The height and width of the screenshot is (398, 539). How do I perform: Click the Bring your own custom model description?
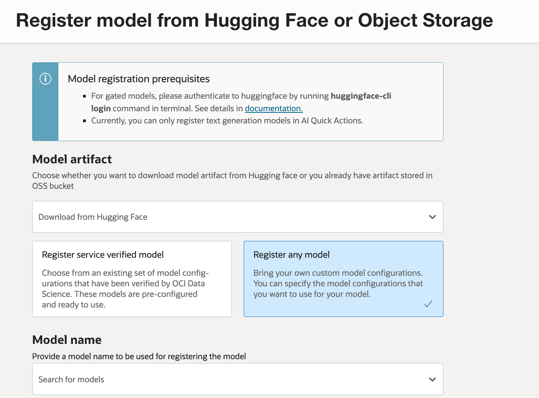pyautogui.click(x=338, y=284)
